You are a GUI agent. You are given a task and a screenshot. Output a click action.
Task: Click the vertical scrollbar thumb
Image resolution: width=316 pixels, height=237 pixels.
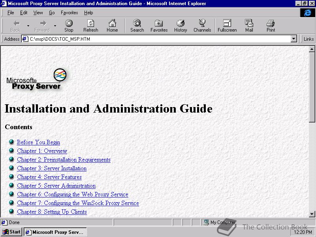tap(312, 87)
